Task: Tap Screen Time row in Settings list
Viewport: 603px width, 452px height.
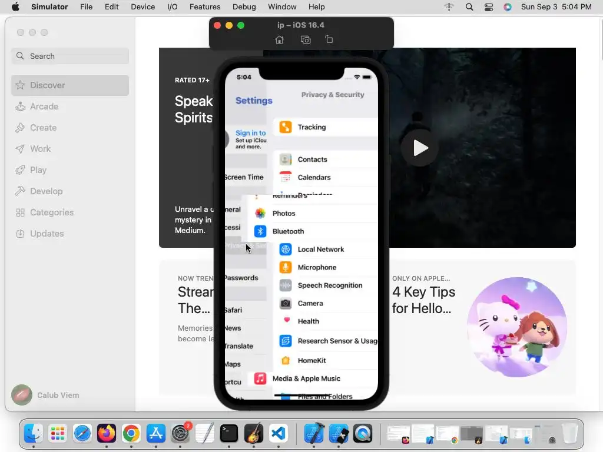Action: coord(246,177)
